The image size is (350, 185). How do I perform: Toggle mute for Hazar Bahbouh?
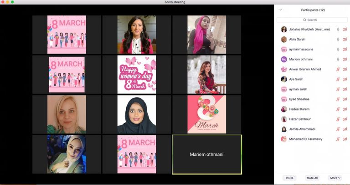coord(338,119)
